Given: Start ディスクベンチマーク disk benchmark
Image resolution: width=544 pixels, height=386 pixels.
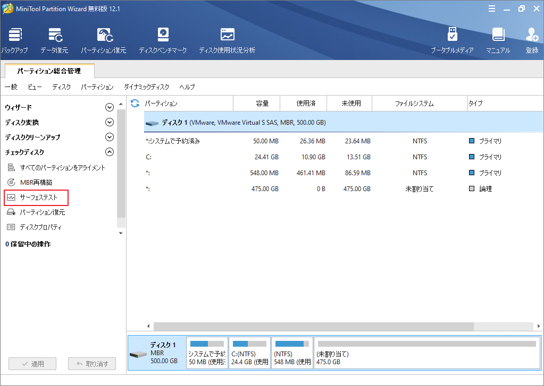Looking at the screenshot, I should (163, 40).
